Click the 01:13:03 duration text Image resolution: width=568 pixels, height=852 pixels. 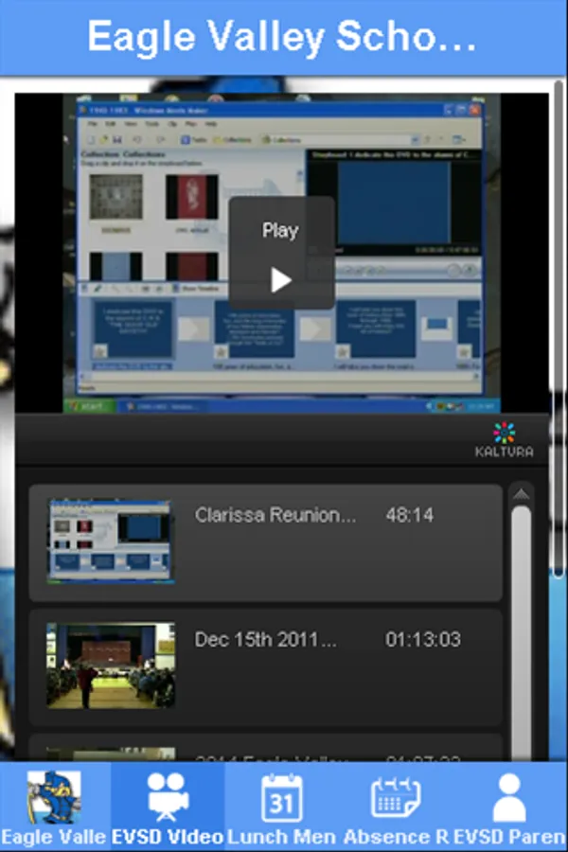[423, 640]
